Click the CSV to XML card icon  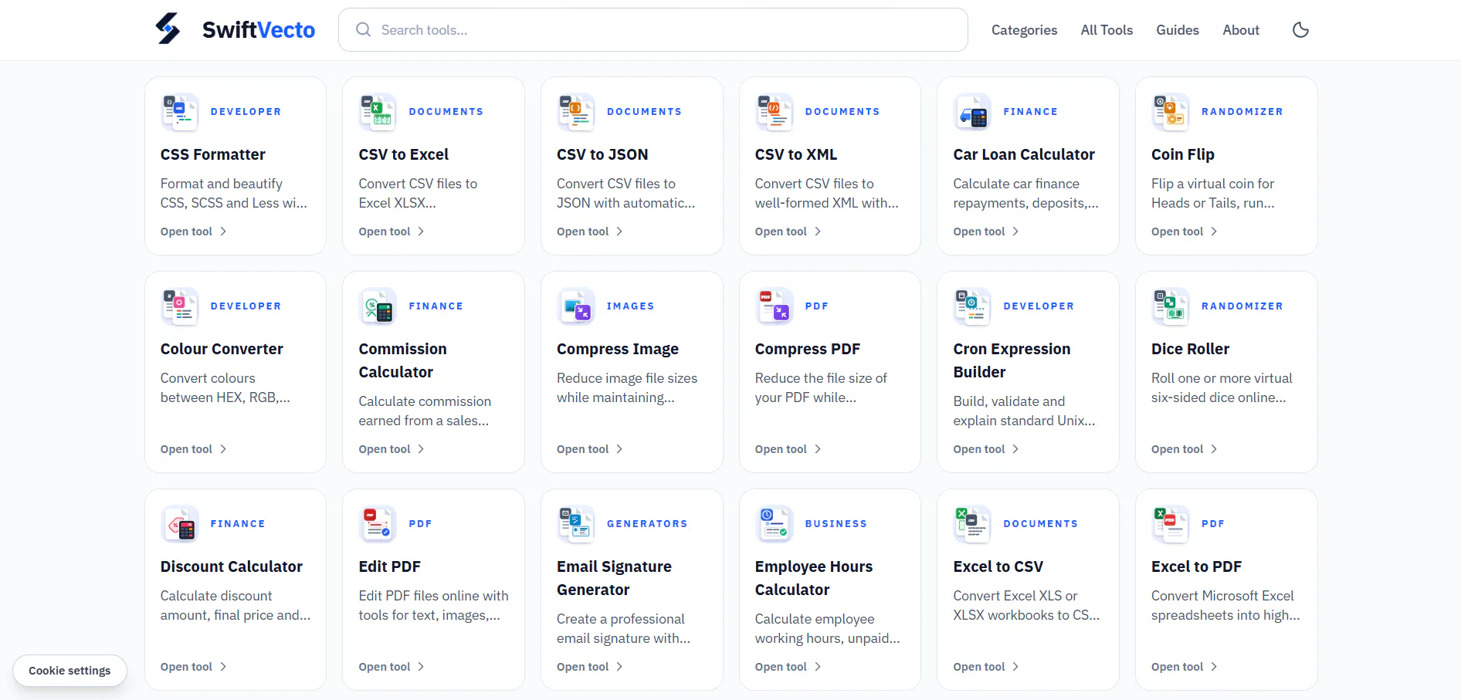tap(775, 112)
